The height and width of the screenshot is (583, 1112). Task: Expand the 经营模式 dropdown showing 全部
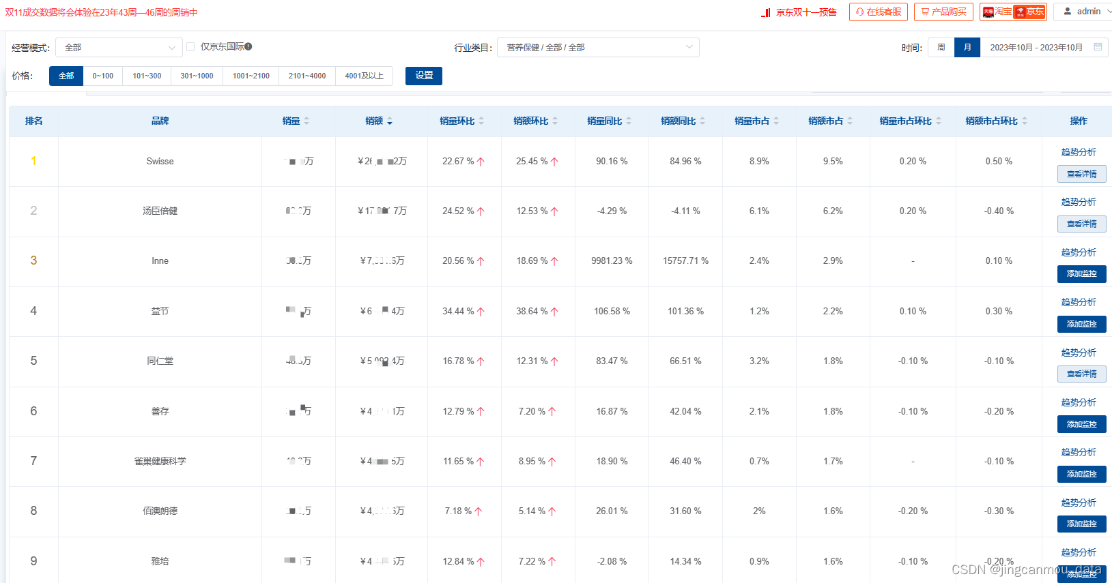tap(119, 47)
